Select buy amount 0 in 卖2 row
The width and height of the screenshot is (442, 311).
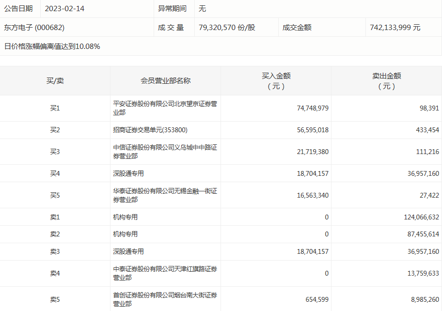click(327, 234)
